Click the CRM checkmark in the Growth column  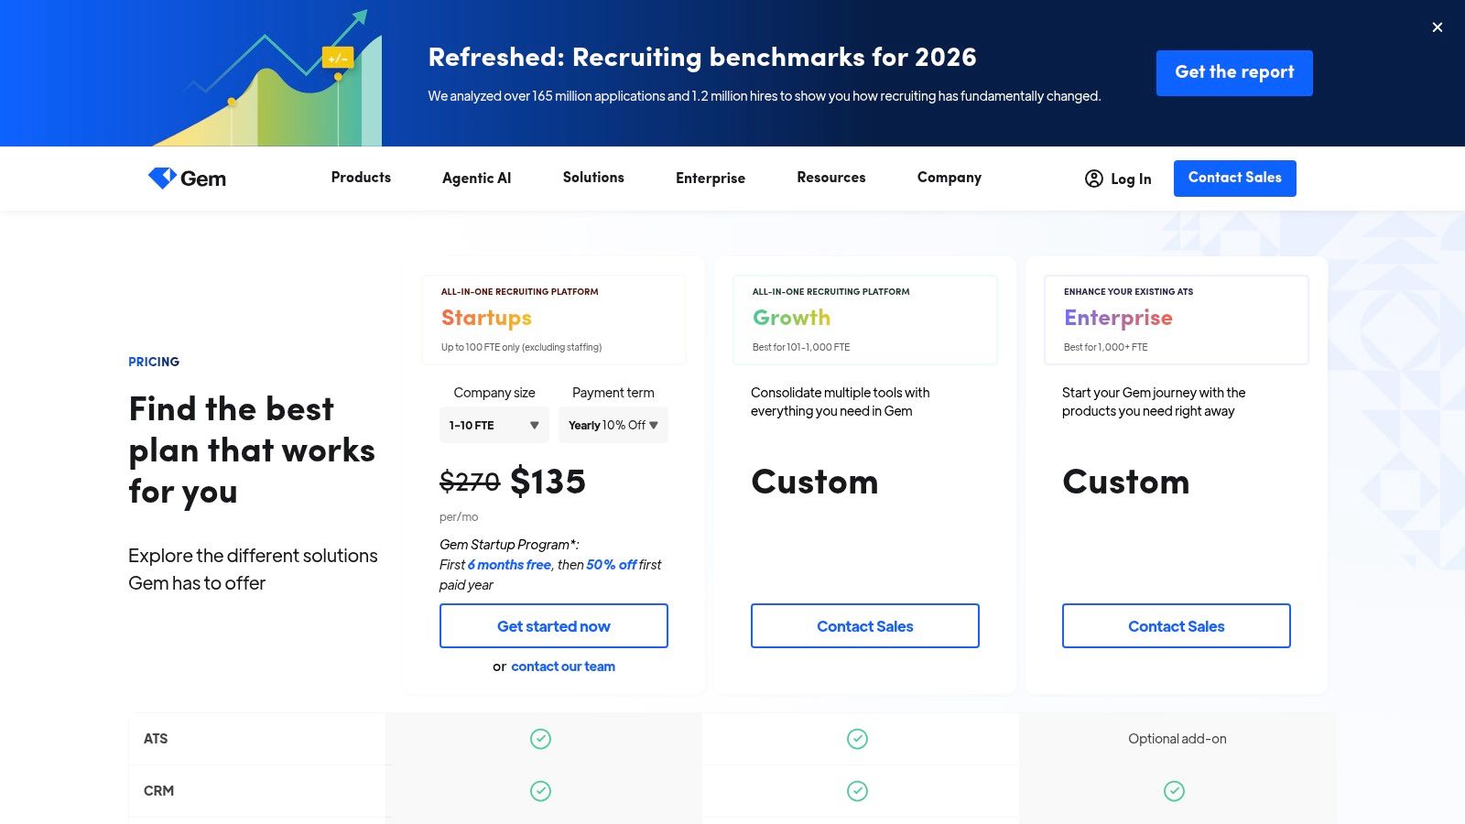pos(857,790)
